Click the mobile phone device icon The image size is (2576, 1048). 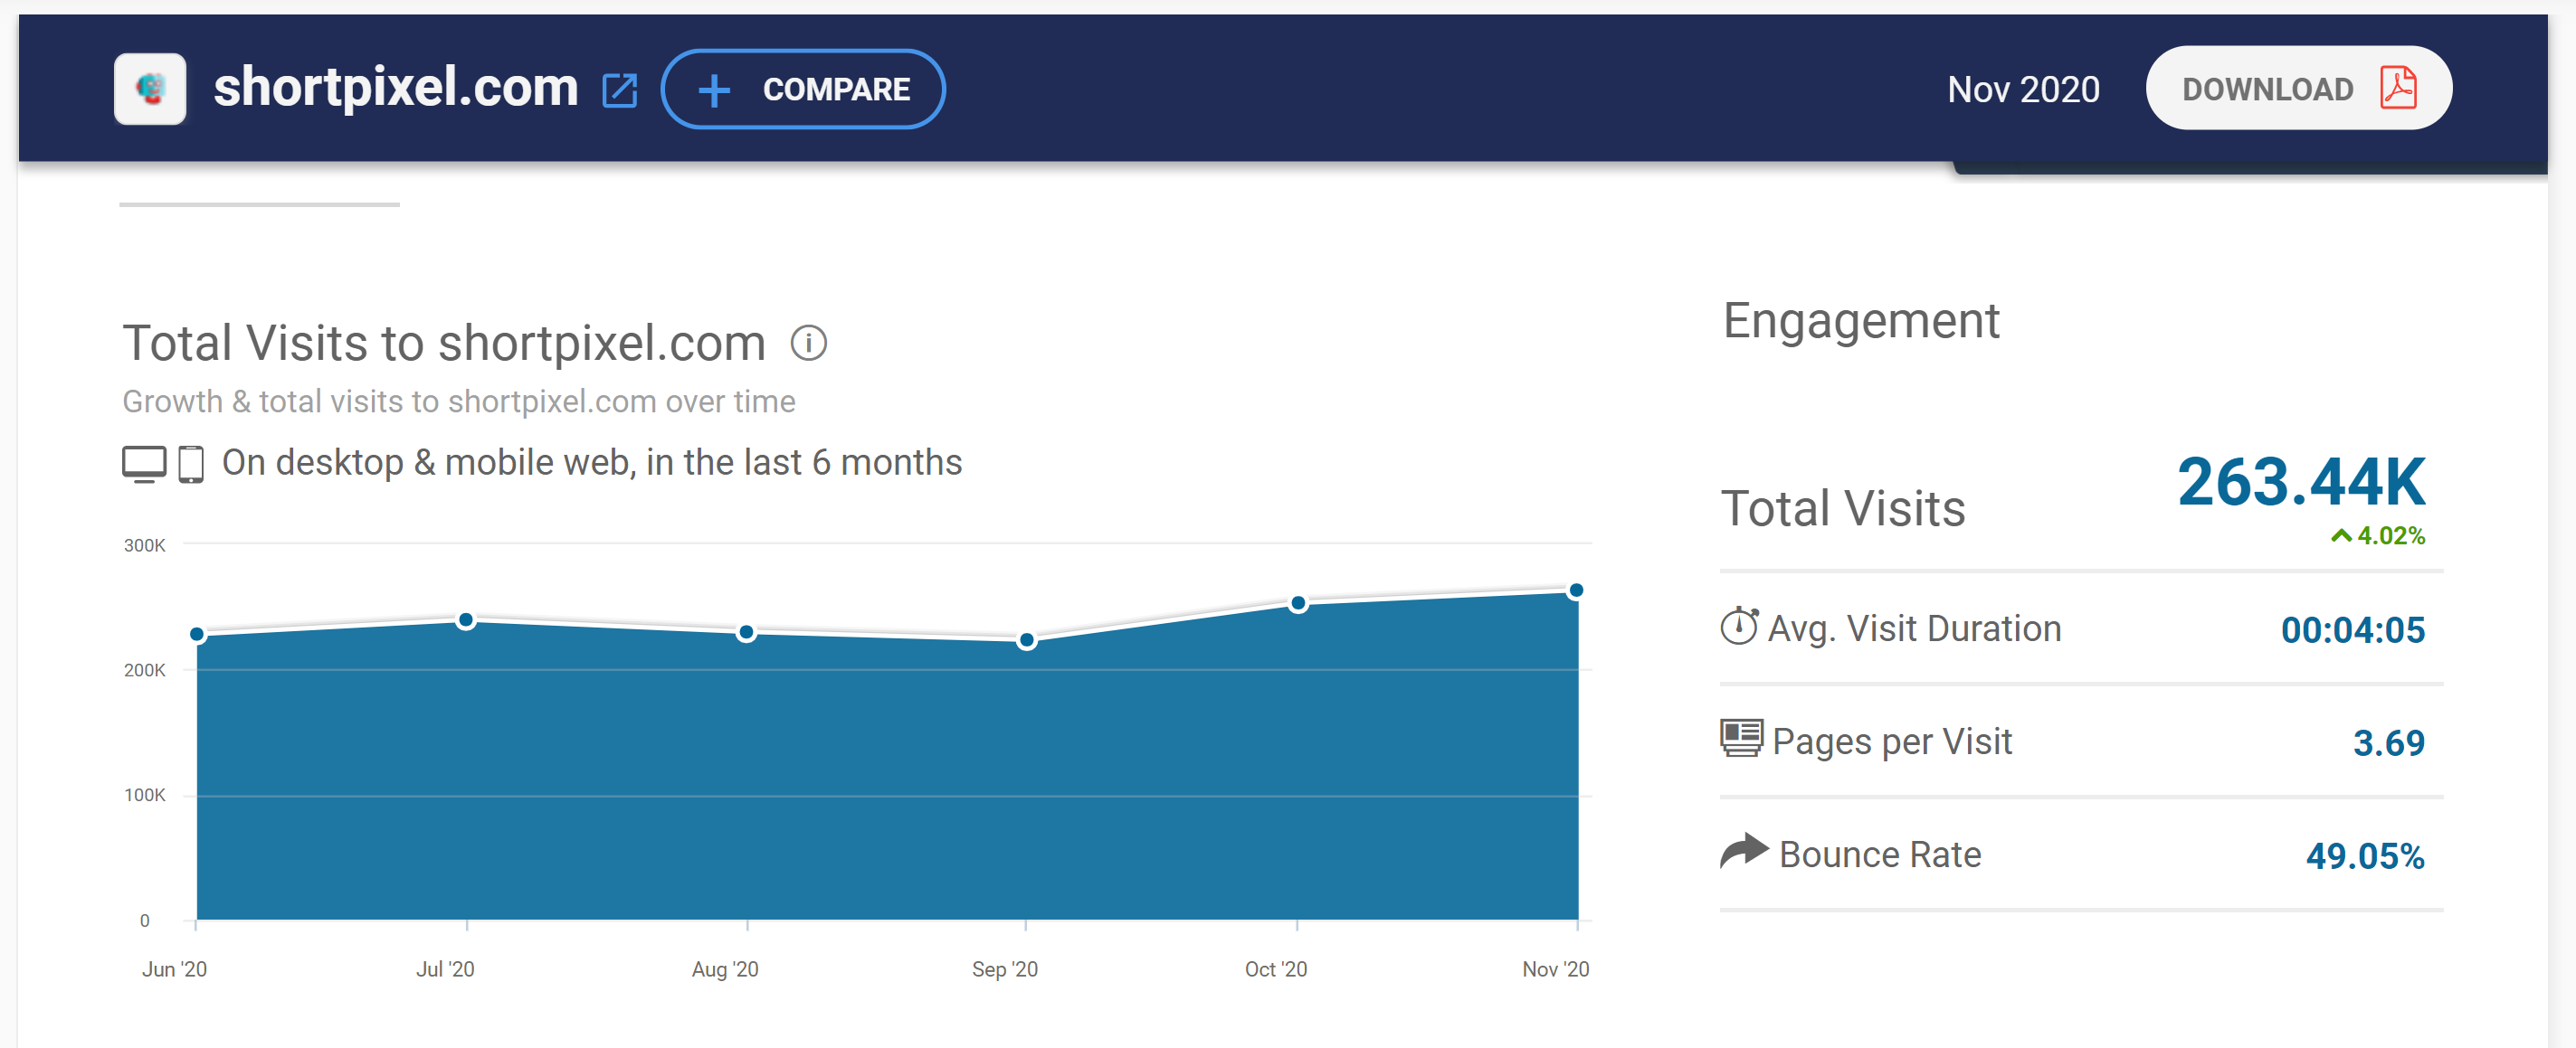tap(191, 465)
